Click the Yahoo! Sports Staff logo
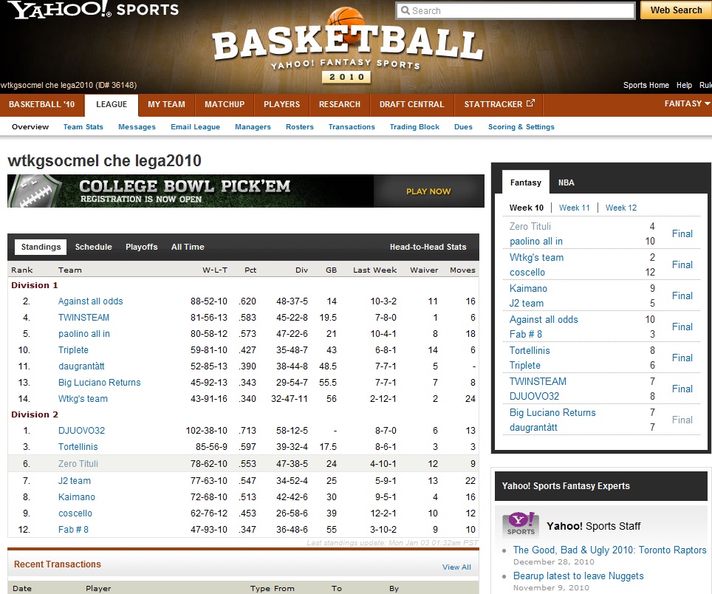The height and width of the screenshot is (594, 712). [x=520, y=525]
